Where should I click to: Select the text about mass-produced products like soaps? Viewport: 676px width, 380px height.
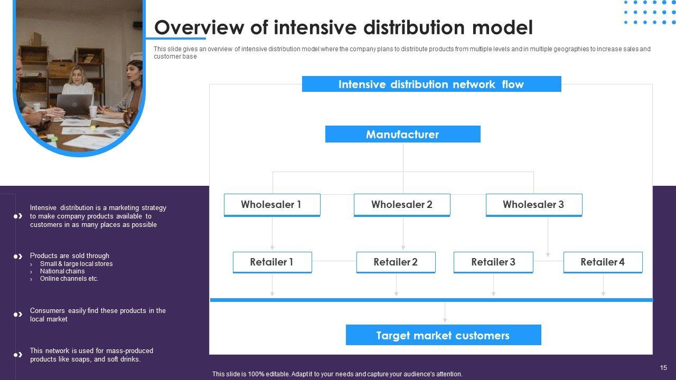92,355
